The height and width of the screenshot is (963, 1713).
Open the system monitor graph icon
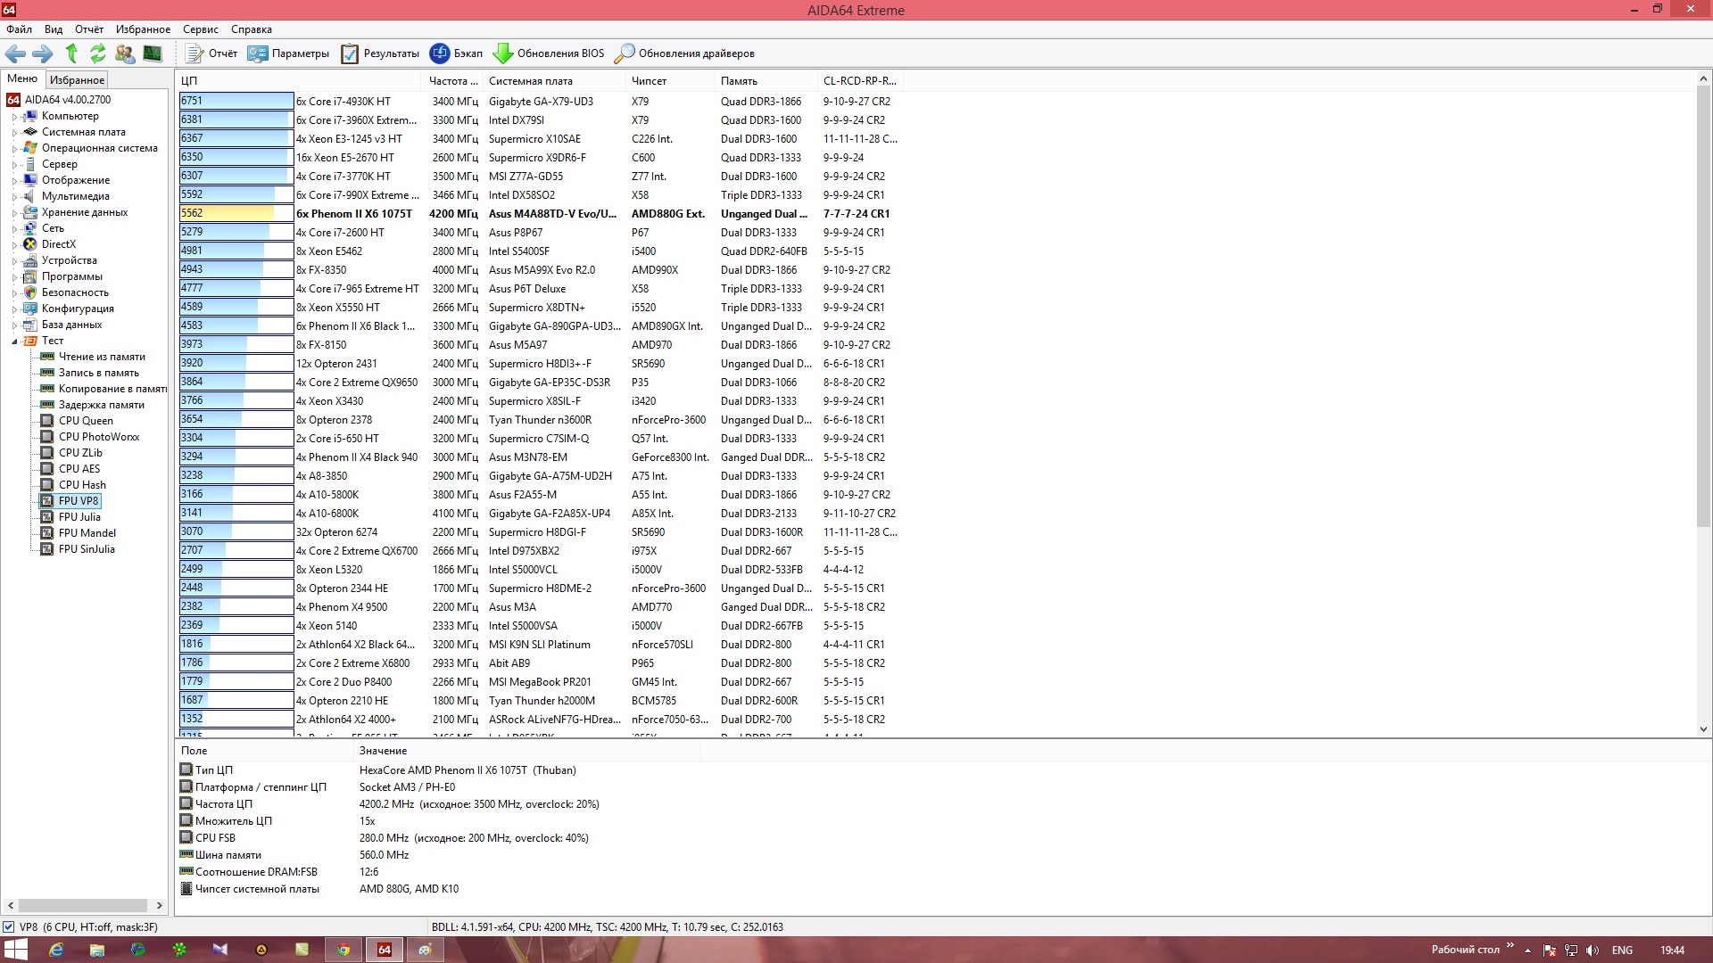click(153, 53)
